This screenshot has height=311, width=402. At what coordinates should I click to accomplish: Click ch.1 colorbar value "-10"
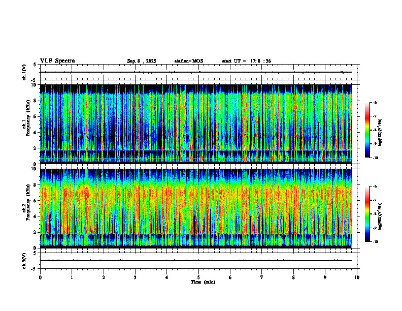click(x=376, y=158)
